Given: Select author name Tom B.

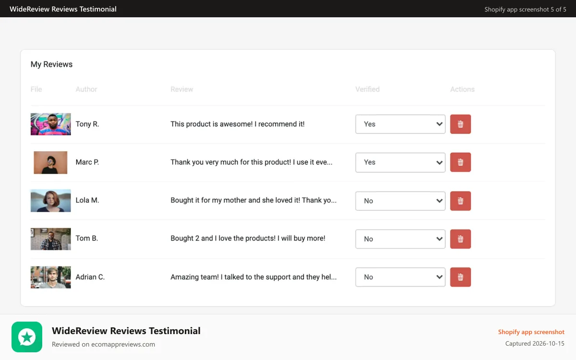Looking at the screenshot, I should pyautogui.click(x=87, y=238).
